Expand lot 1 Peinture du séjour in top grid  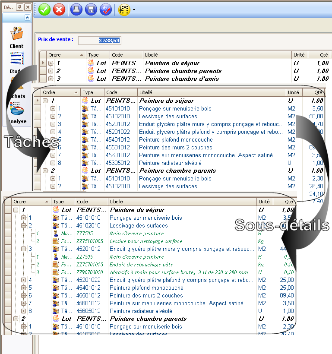[51, 63]
